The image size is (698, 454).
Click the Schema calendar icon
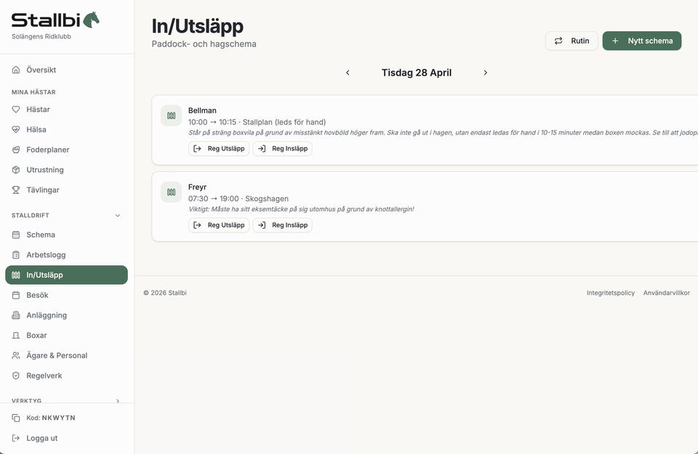16,235
